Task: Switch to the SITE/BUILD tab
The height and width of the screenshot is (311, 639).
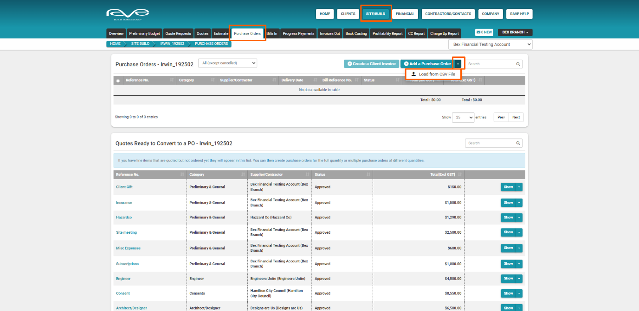Action: click(x=376, y=13)
